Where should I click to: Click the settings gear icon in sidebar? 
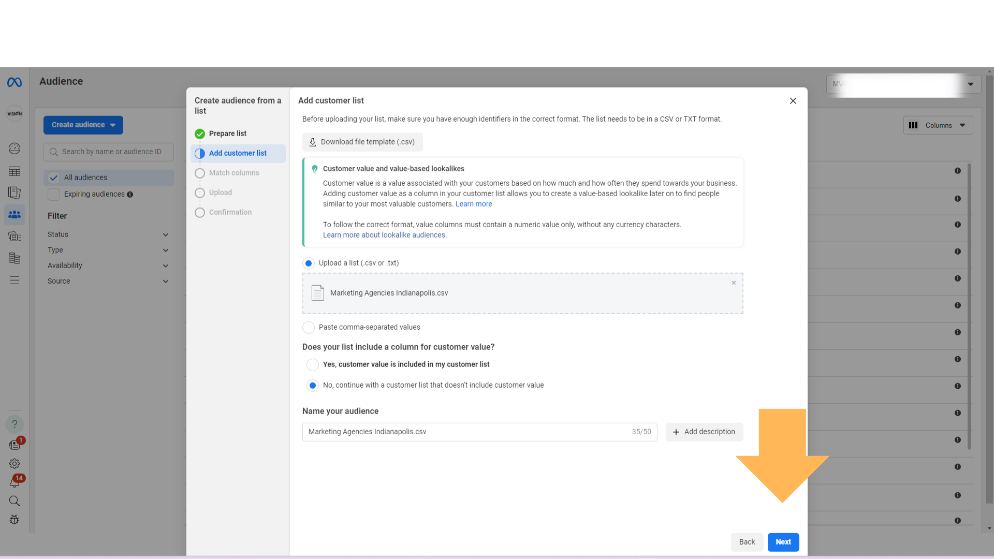(14, 463)
